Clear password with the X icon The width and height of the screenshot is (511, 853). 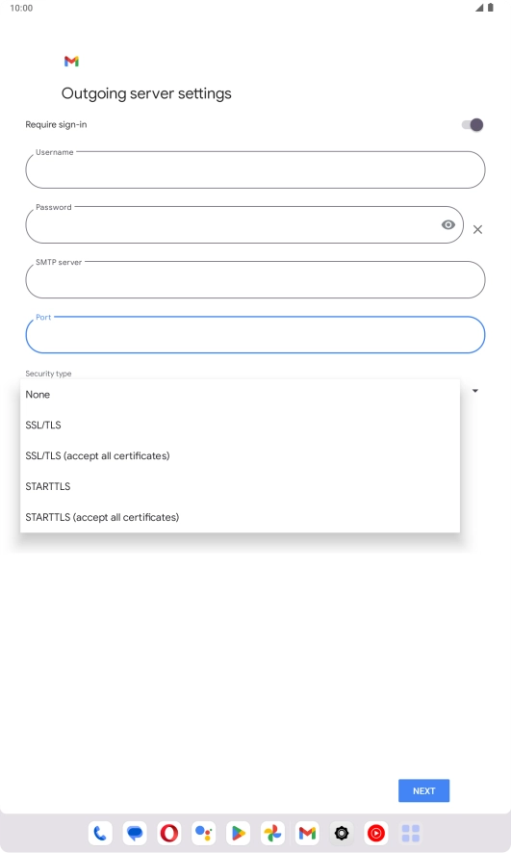[477, 229]
